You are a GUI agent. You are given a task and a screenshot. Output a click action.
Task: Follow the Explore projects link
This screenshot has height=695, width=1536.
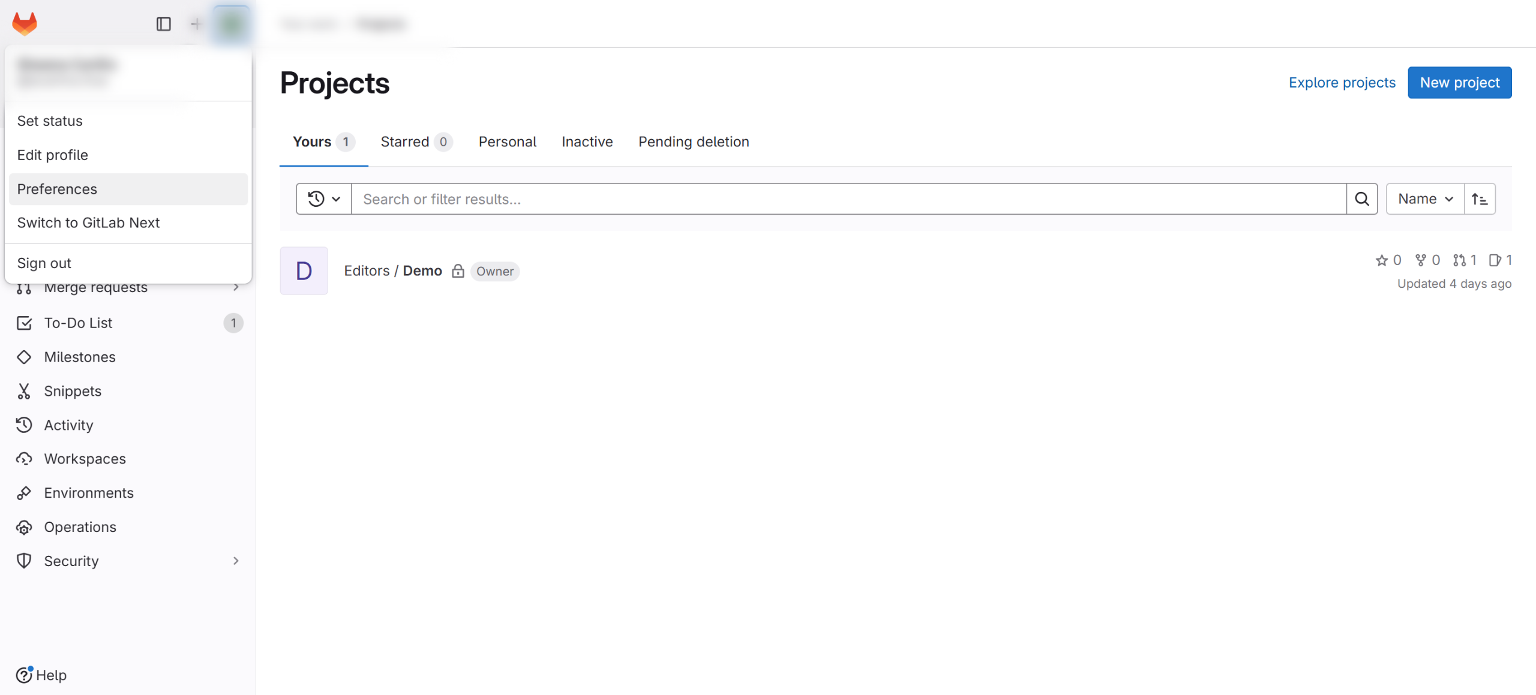(1342, 82)
